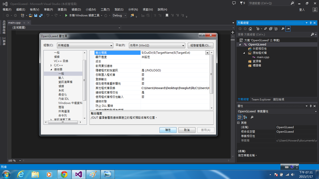Click the volume speaker tray icon

coord(293,175)
